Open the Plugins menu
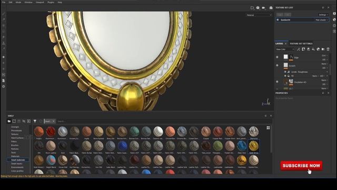 51,2
